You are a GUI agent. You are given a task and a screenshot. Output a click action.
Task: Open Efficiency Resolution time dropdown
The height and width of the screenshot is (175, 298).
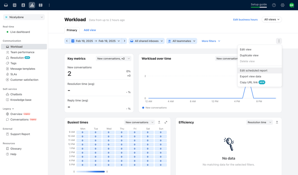pyautogui.click(x=259, y=122)
